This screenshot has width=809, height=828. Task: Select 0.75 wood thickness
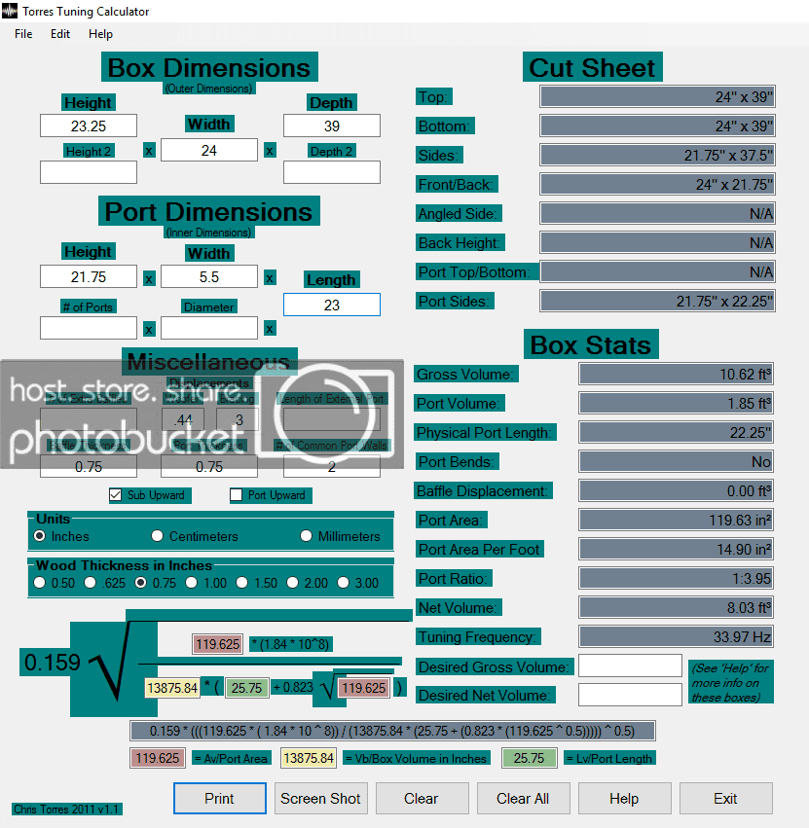click(x=140, y=583)
